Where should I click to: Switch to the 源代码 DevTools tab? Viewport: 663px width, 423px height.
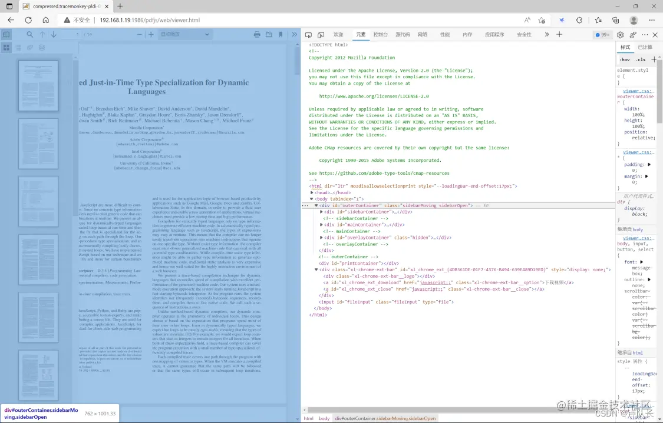pyautogui.click(x=403, y=35)
